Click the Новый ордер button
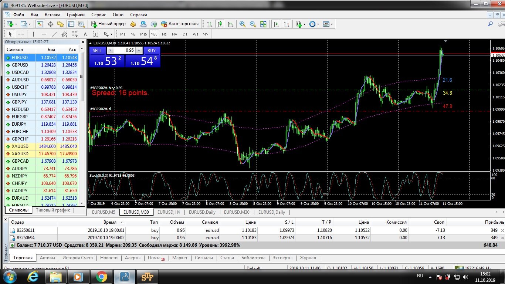 pos(109,24)
